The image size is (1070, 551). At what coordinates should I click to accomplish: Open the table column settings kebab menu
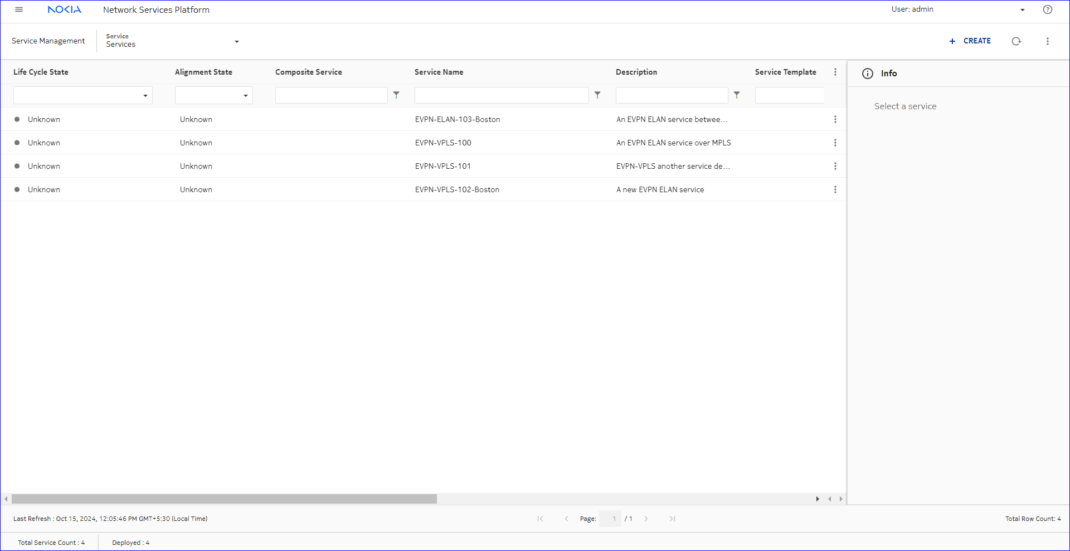coord(835,72)
